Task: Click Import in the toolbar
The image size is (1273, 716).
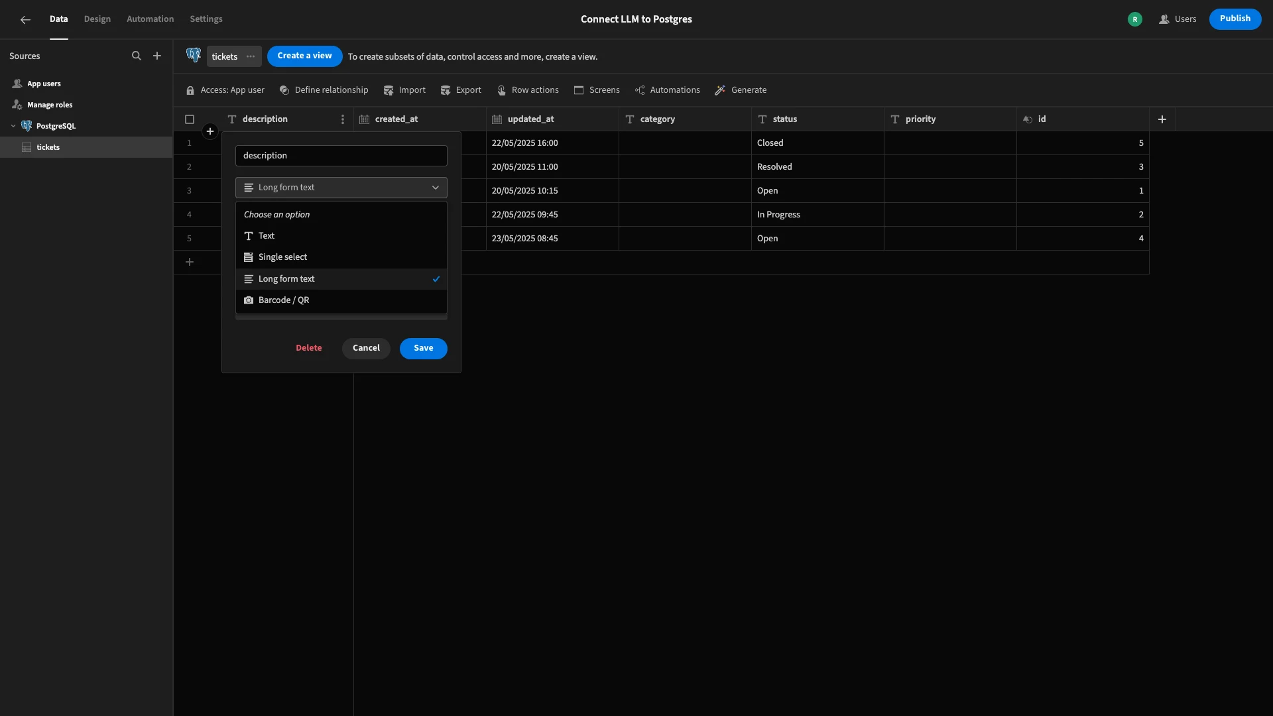Action: pyautogui.click(x=404, y=90)
